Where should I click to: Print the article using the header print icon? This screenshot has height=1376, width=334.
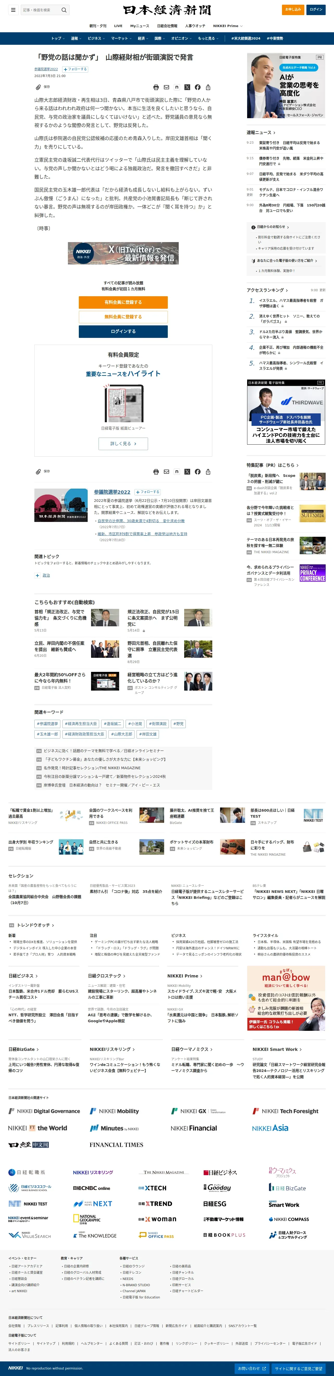pyautogui.click(x=156, y=87)
